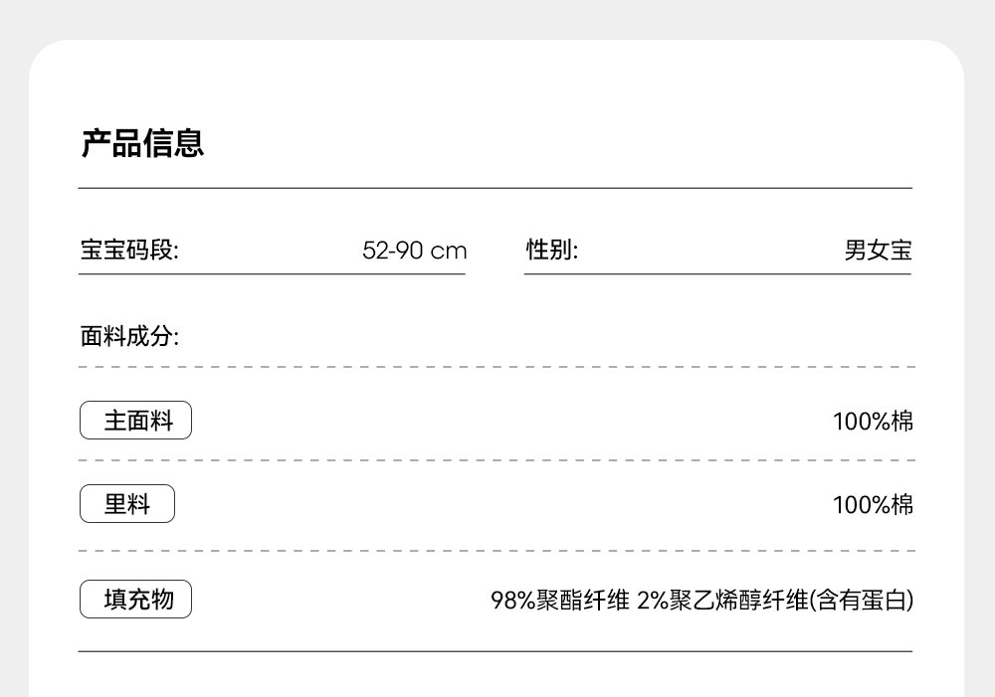The image size is (995, 697).
Task: Select the 2%聚乙烯醇纤维 text
Action: coord(722,601)
